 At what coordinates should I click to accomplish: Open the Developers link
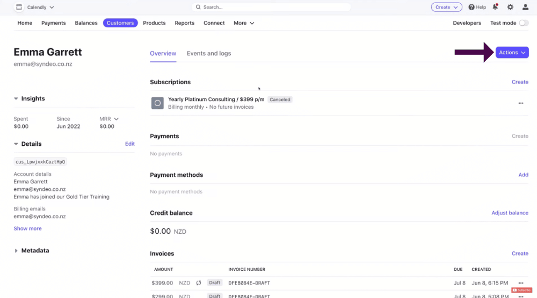tap(467, 23)
